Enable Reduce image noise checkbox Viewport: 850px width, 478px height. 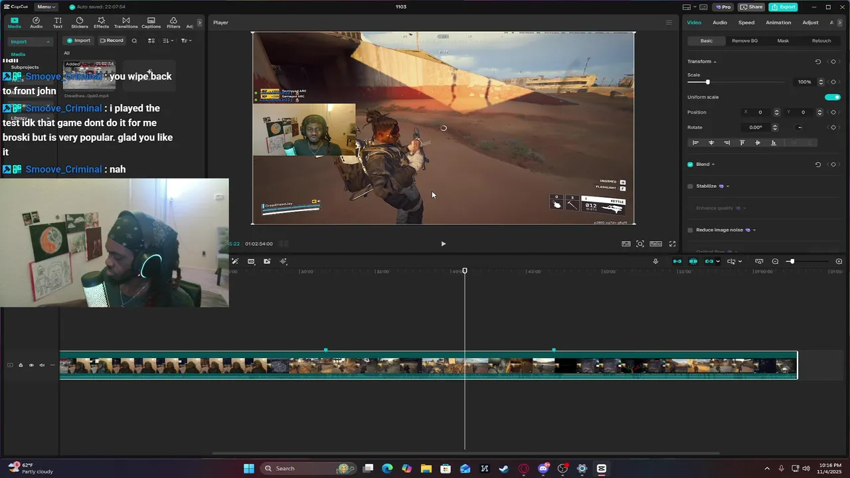click(690, 230)
